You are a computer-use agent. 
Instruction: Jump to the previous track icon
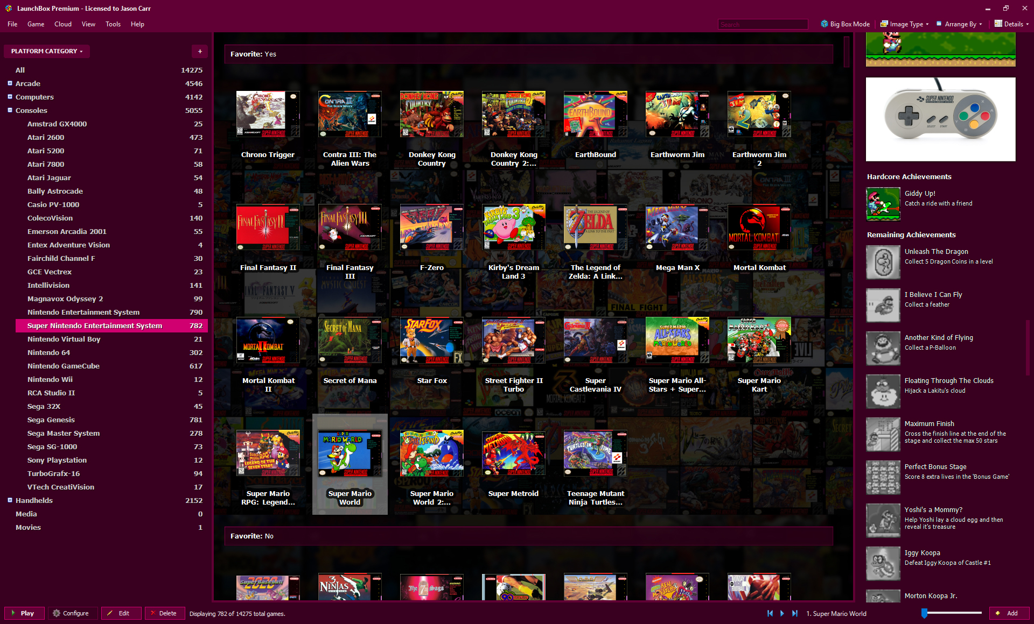[x=770, y=613]
